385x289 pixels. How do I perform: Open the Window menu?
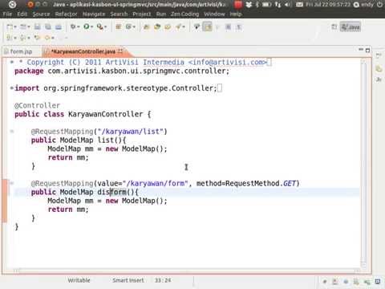coord(214,14)
